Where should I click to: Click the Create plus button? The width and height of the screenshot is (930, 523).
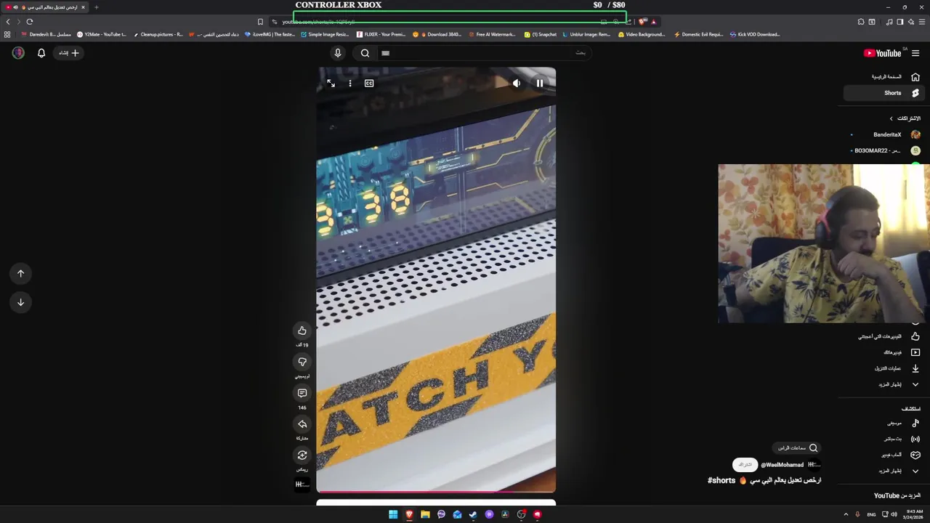(x=70, y=53)
